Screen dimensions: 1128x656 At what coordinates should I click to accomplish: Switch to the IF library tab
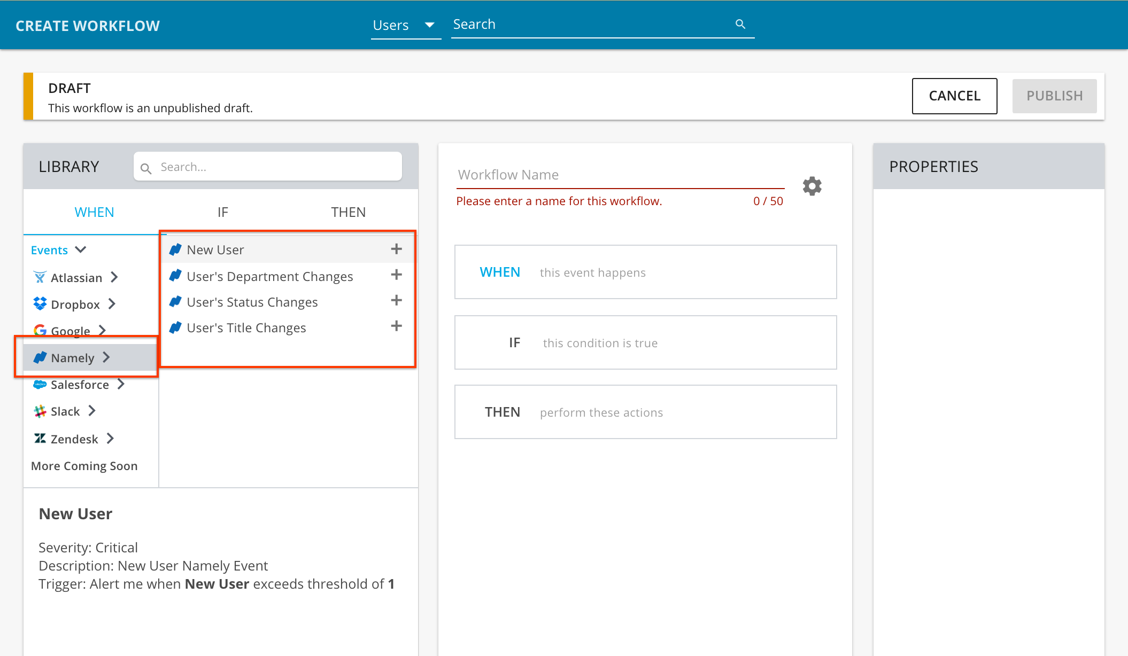(x=223, y=212)
